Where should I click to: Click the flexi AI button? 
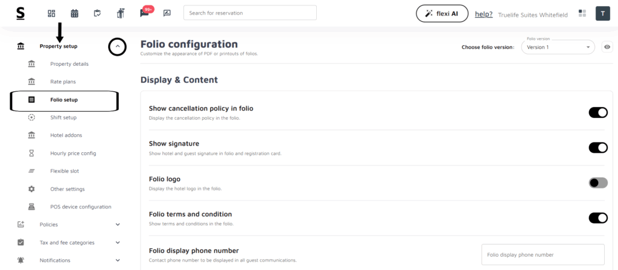tap(442, 13)
